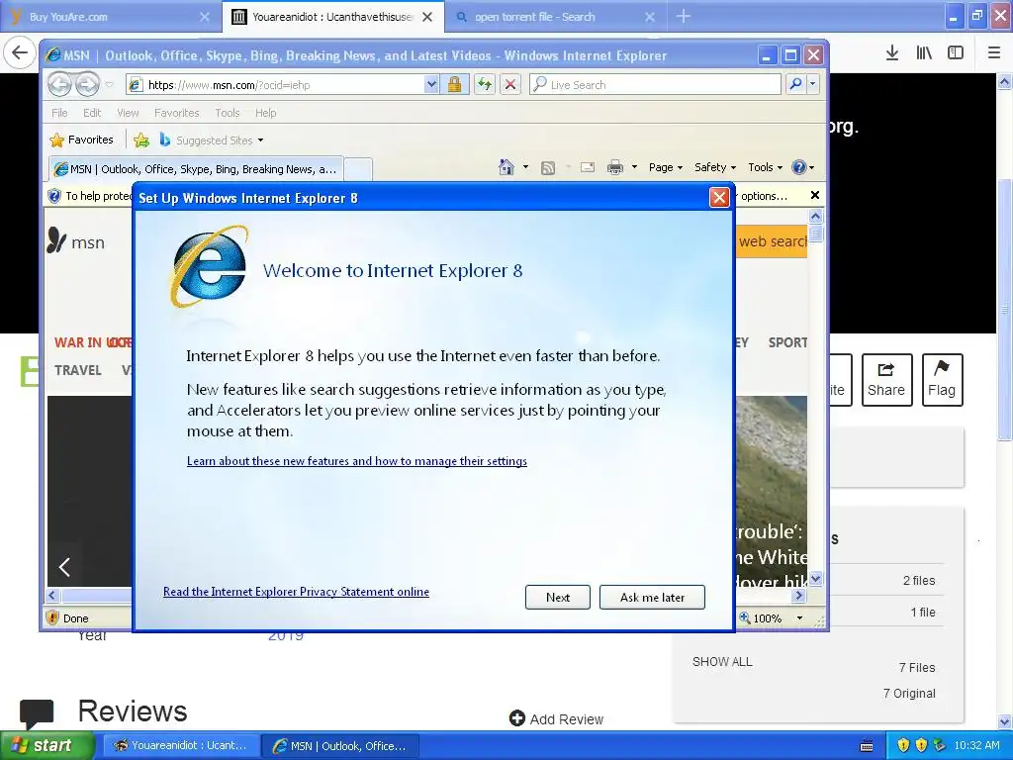Viewport: 1013px width, 760px height.
Task: Click the shield icon on information bar
Action: click(x=54, y=196)
